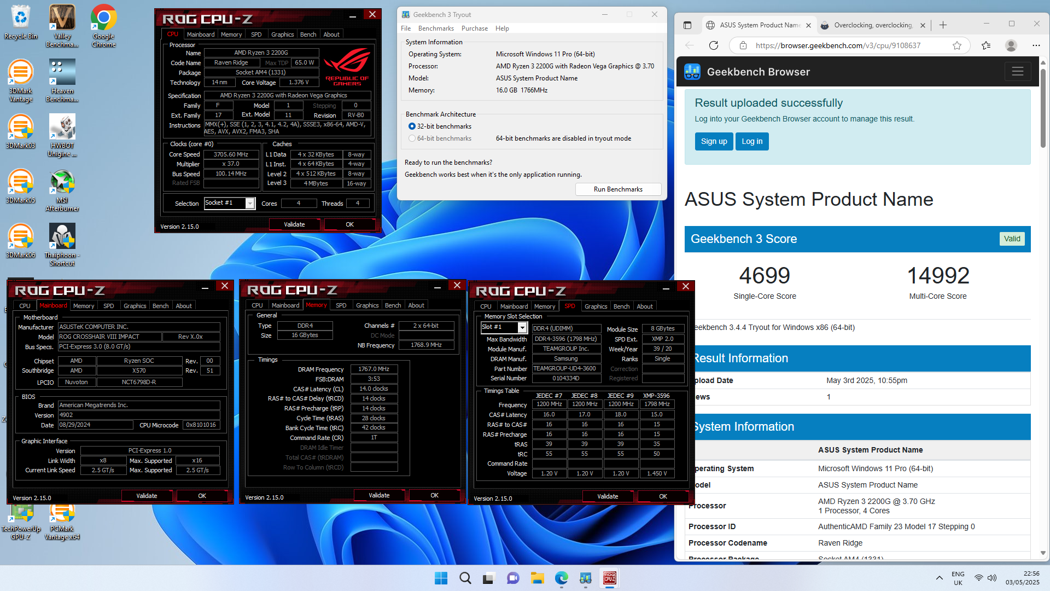Viewport: 1050px width, 591px height.
Task: Launch MSI Afterburner desktop shortcut
Action: [62, 190]
